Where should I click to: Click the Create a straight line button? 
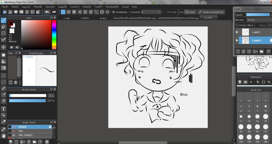pyautogui.click(x=211, y=12)
